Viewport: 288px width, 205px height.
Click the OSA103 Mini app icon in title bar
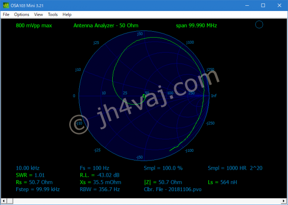tap(6, 5)
